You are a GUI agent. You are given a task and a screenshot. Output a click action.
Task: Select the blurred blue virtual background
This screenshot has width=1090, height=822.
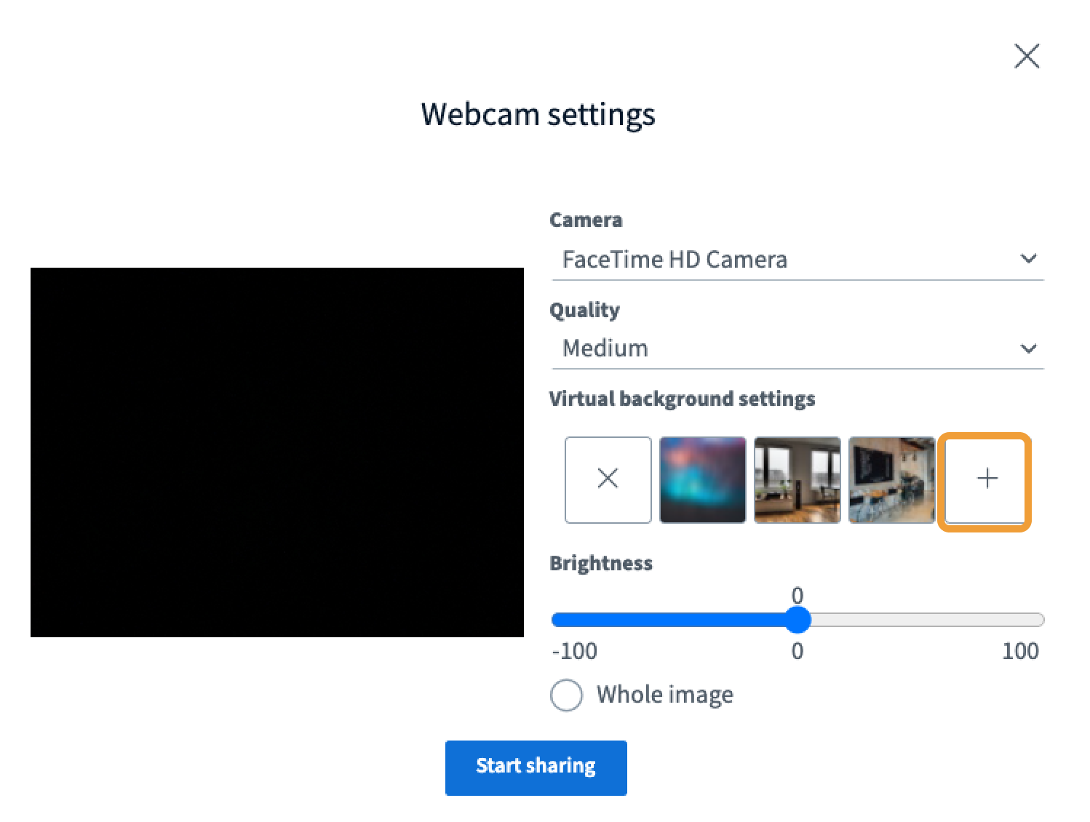click(702, 479)
